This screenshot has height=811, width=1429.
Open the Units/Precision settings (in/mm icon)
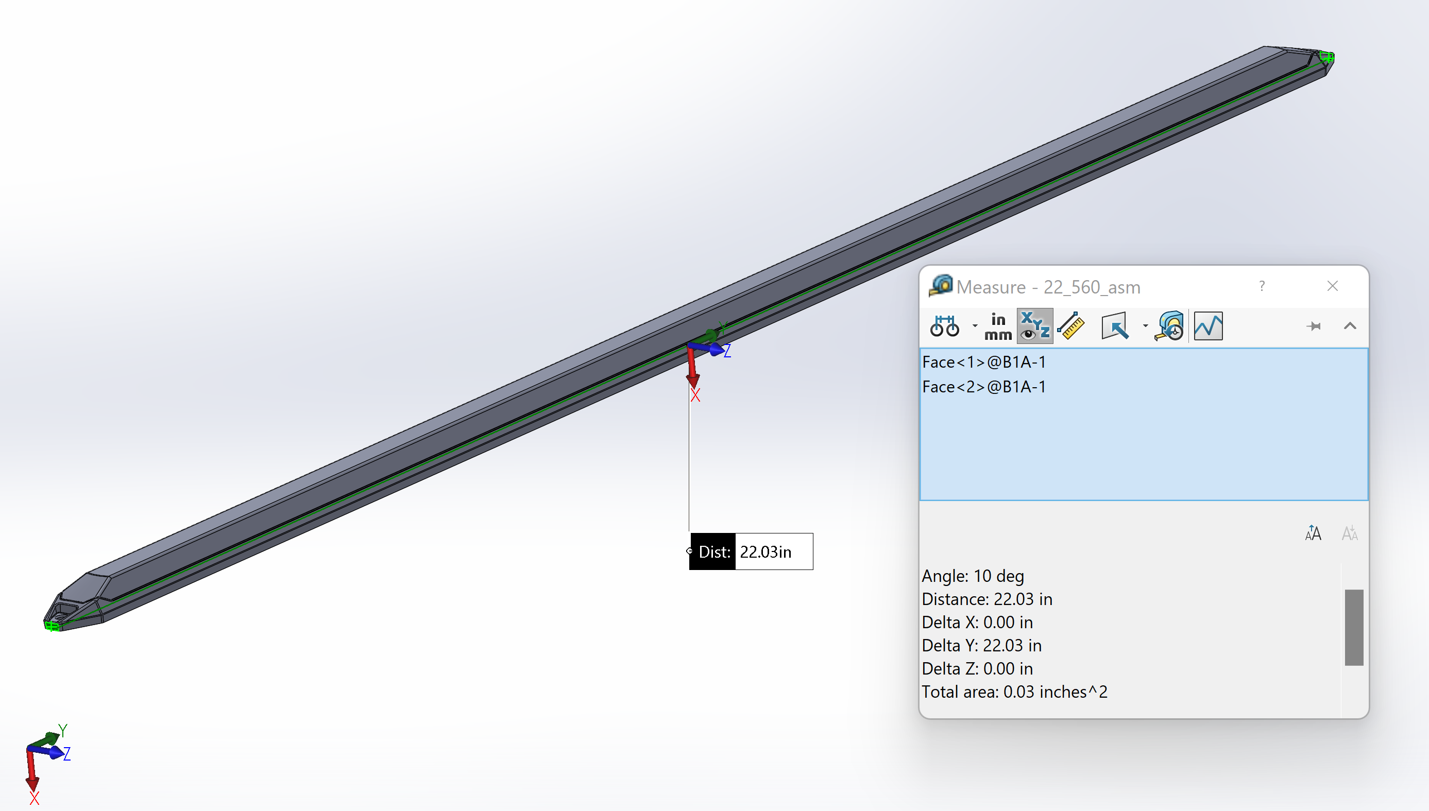point(997,326)
